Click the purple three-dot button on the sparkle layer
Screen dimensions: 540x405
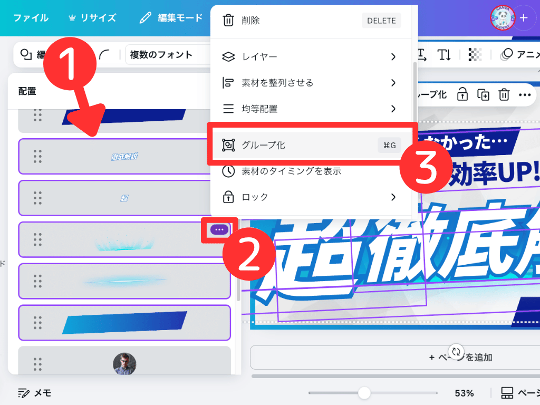[219, 229]
